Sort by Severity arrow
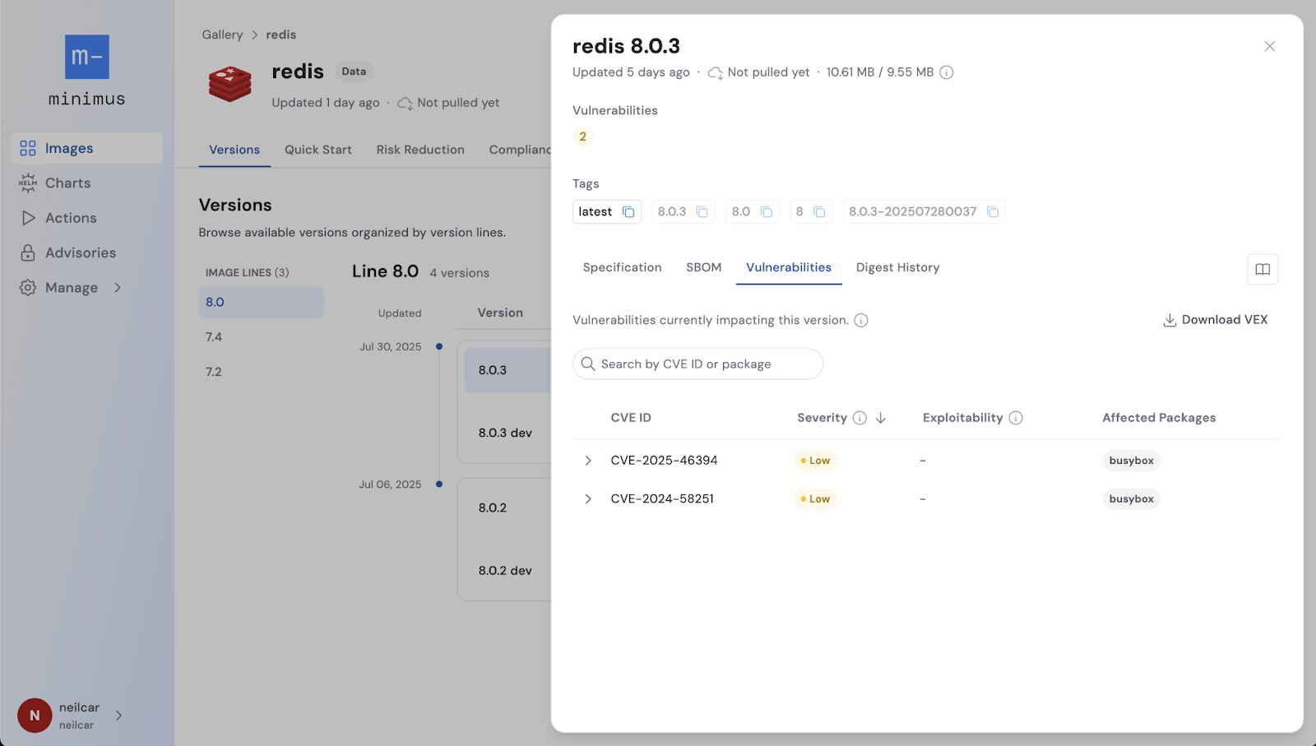Screen dimensions: 1316x746 tap(881, 418)
